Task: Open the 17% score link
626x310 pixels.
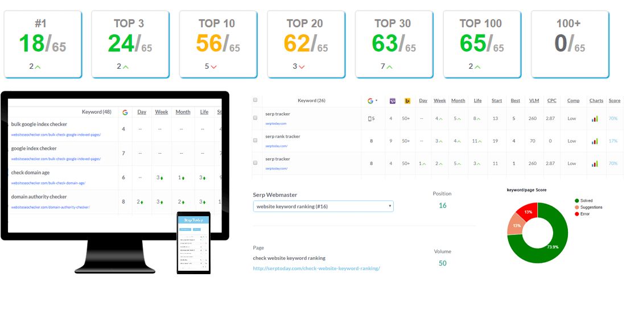Action: [x=613, y=141]
